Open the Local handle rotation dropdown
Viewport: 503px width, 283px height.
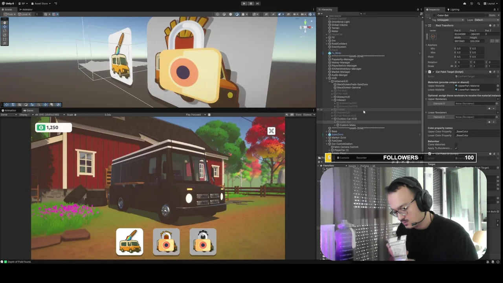coord(25,14)
